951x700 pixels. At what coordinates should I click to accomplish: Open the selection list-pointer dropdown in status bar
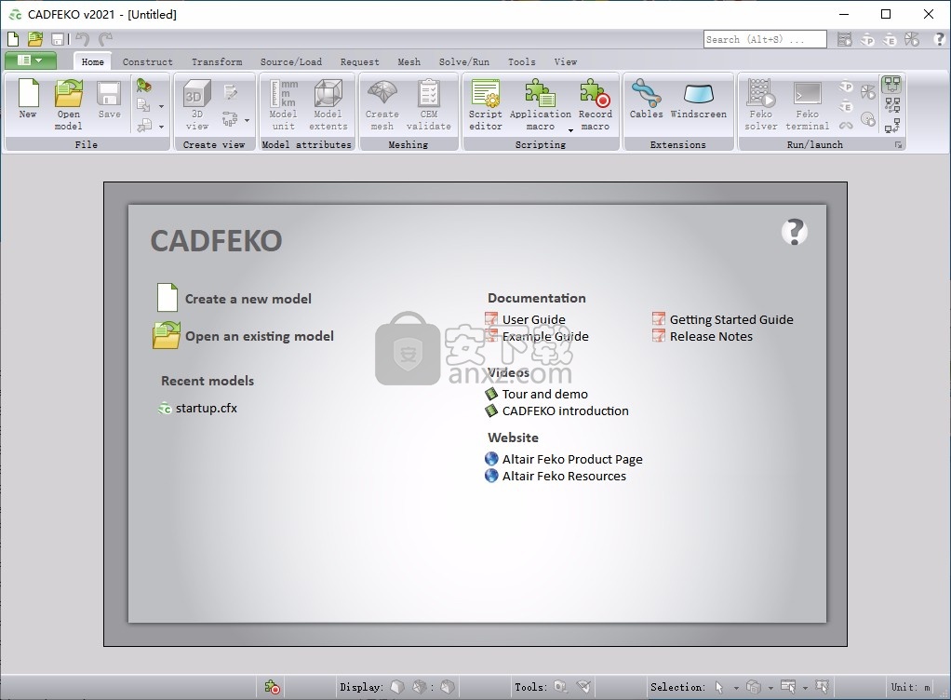(x=805, y=688)
